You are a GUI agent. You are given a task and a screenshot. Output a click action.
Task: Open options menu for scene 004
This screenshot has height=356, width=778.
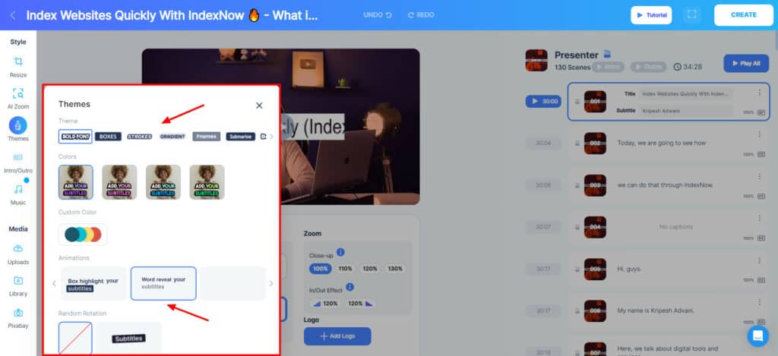pos(759,218)
